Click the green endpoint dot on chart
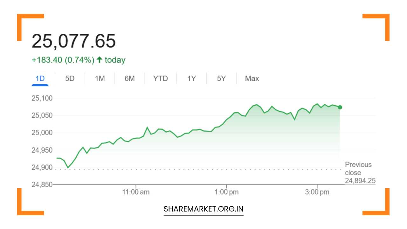 point(340,107)
